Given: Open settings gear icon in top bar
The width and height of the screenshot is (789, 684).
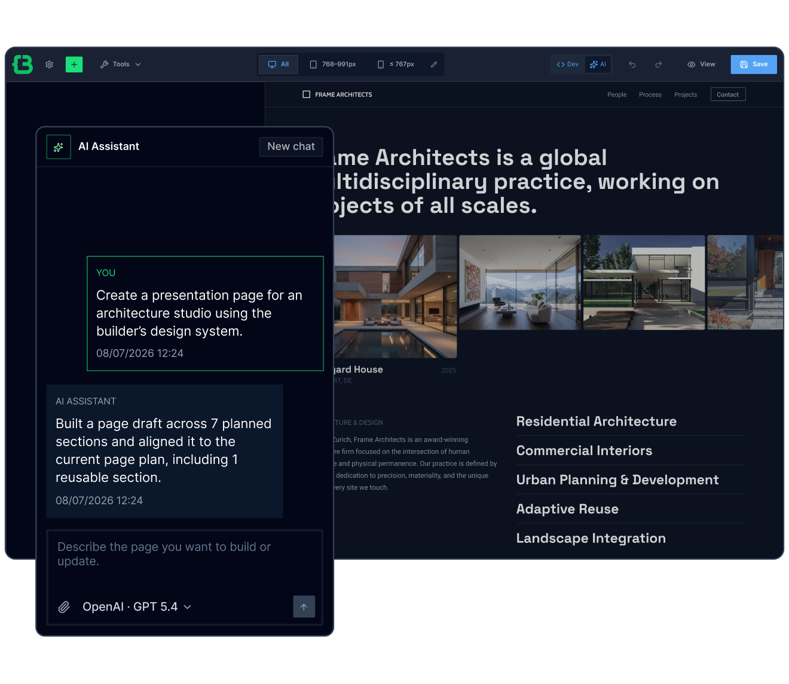Looking at the screenshot, I should pos(50,65).
